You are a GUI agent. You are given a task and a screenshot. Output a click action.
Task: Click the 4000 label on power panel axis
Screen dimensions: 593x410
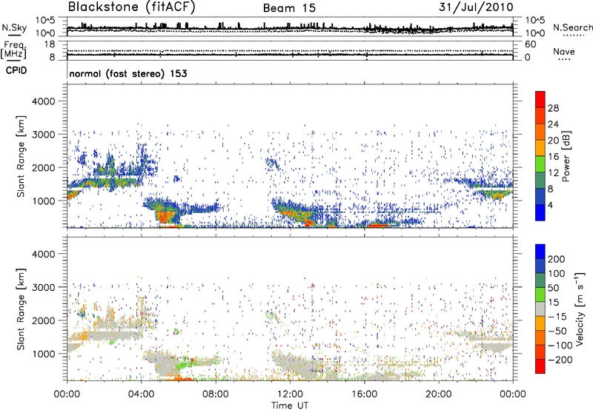click(43, 101)
